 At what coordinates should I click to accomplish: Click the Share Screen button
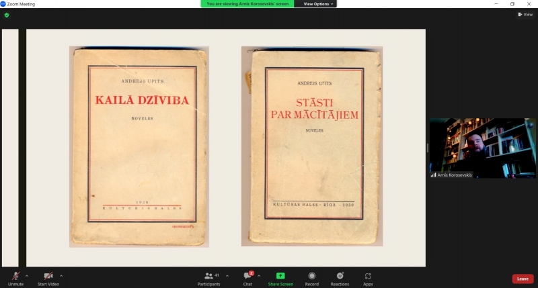(280, 279)
